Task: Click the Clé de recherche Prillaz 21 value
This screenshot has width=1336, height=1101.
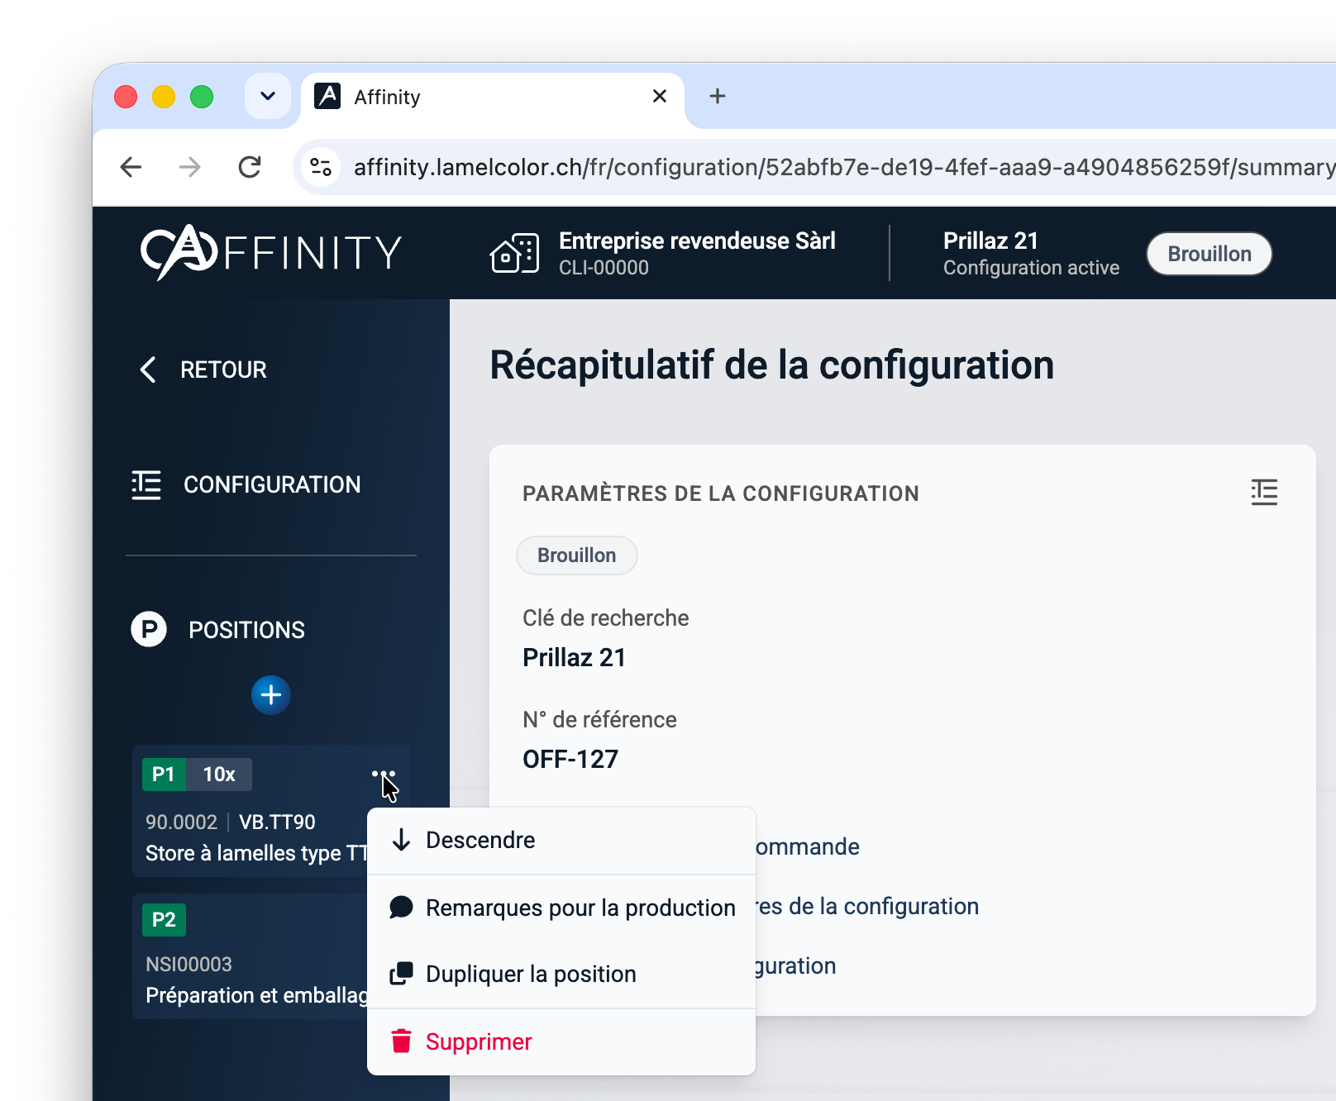Action: pos(575,657)
